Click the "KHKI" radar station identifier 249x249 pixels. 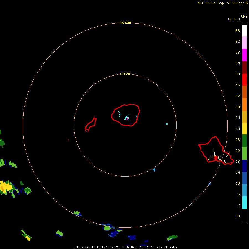132,247
